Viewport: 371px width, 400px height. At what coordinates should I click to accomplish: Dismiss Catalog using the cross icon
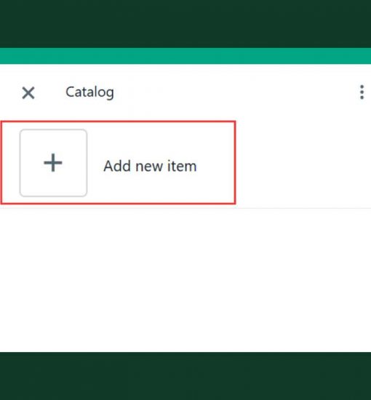[28, 92]
